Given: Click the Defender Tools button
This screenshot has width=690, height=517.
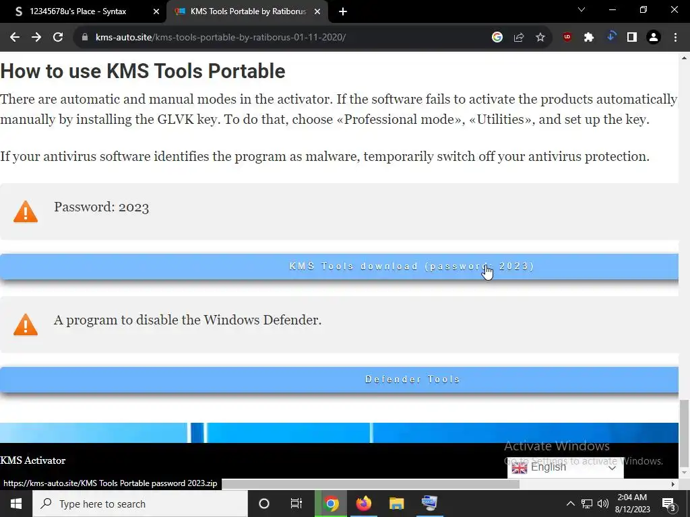Looking at the screenshot, I should click(340, 380).
